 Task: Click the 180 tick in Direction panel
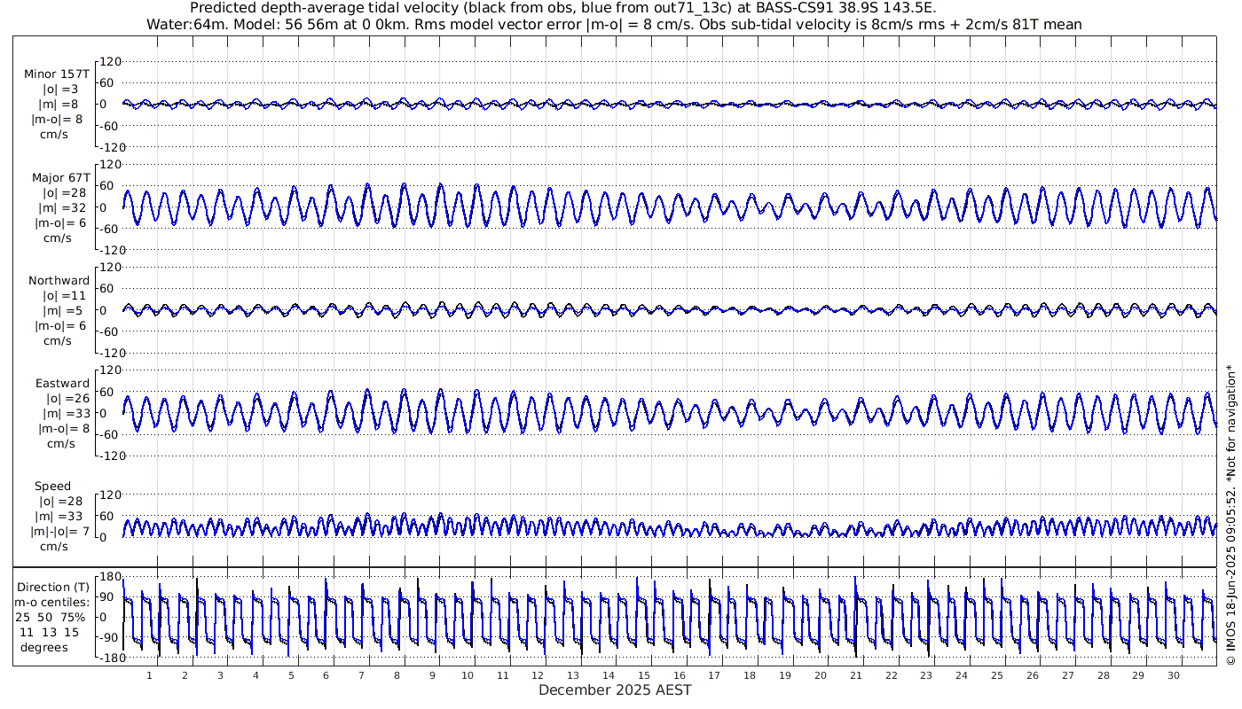click(110, 577)
